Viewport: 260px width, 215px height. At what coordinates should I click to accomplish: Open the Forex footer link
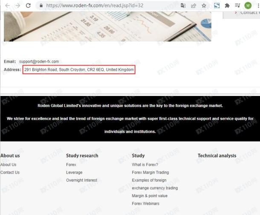(71, 165)
